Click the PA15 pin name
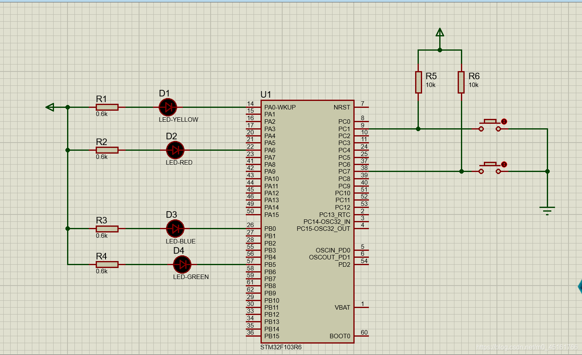The width and height of the screenshot is (582, 355). click(x=272, y=215)
